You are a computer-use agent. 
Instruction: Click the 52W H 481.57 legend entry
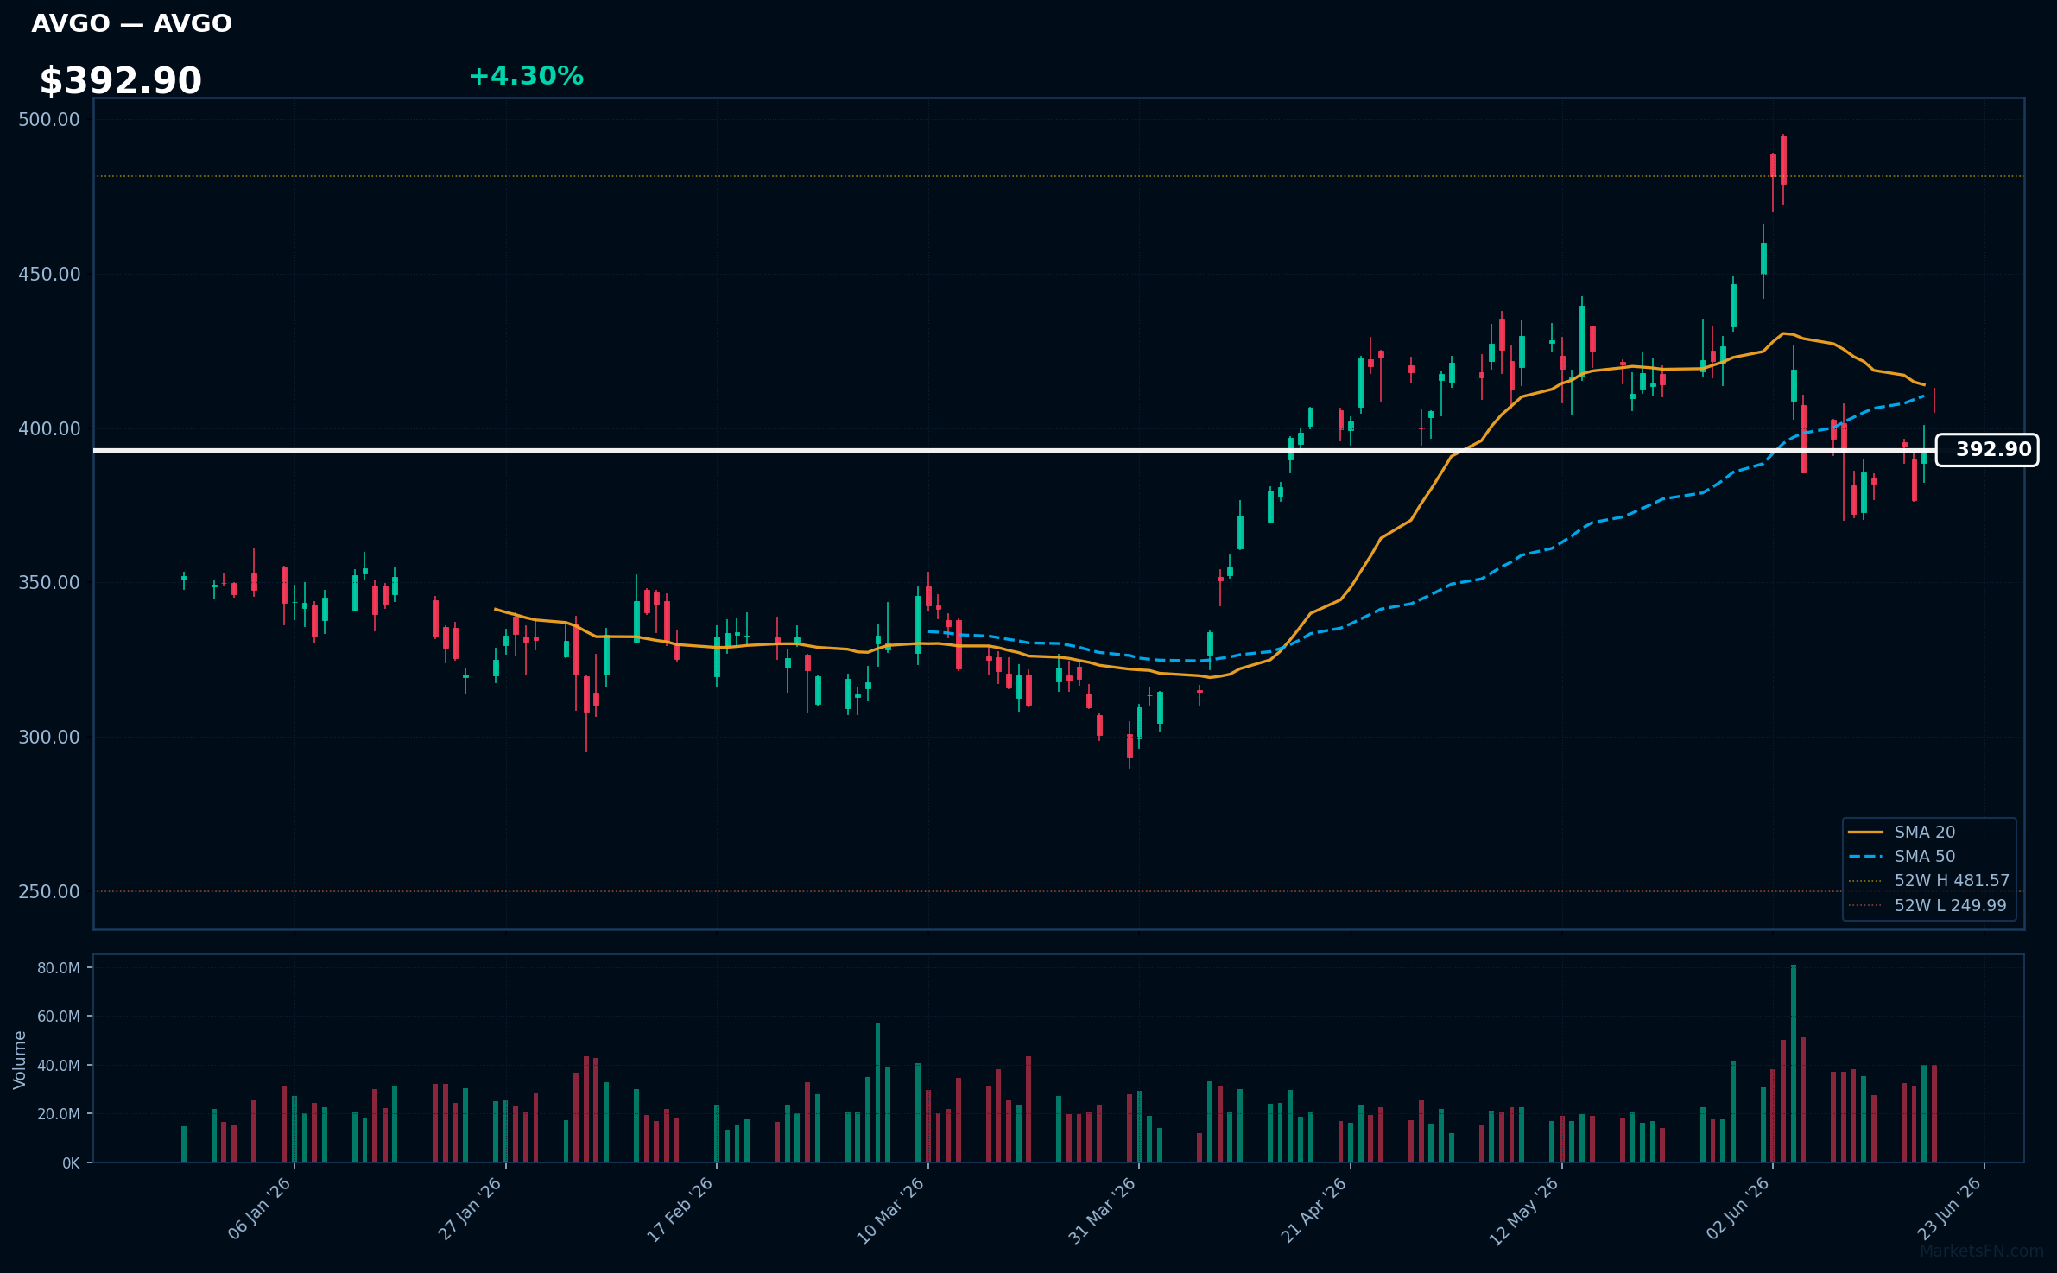[1952, 880]
